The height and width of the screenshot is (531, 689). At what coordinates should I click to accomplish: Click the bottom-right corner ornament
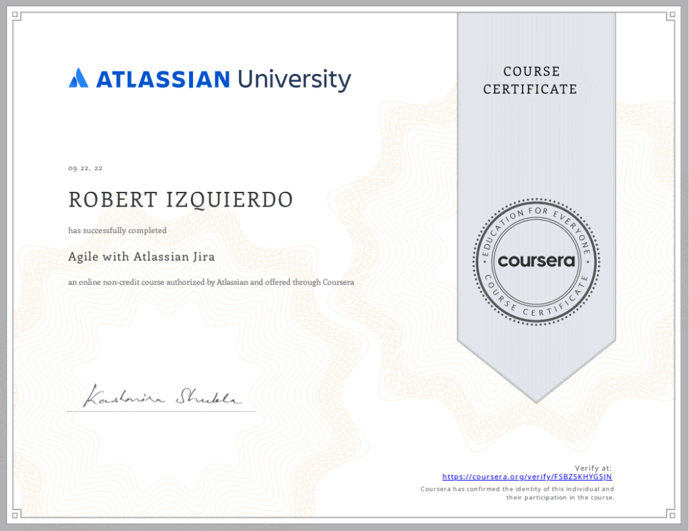pyautogui.click(x=672, y=514)
